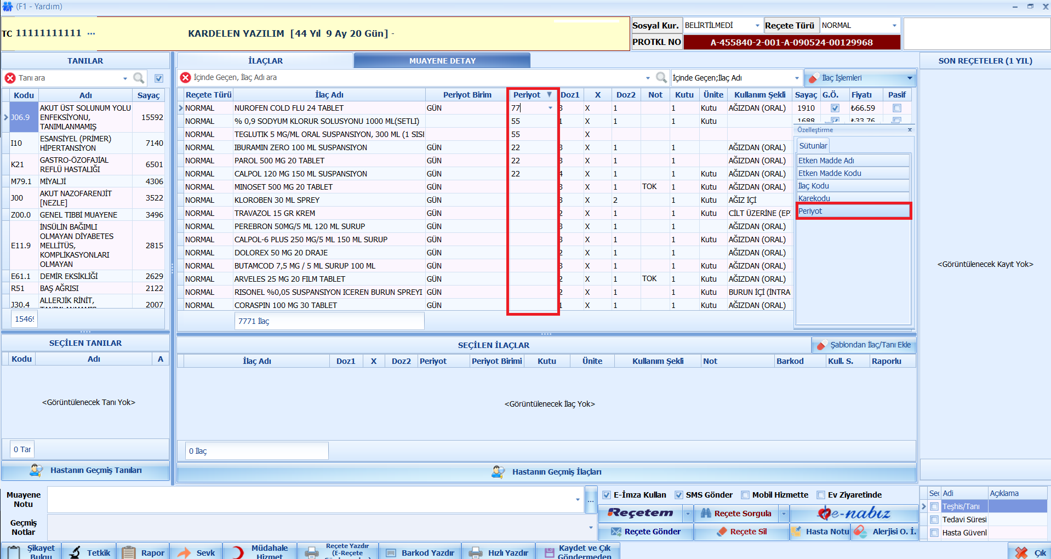Open the e-nabız button

(854, 514)
